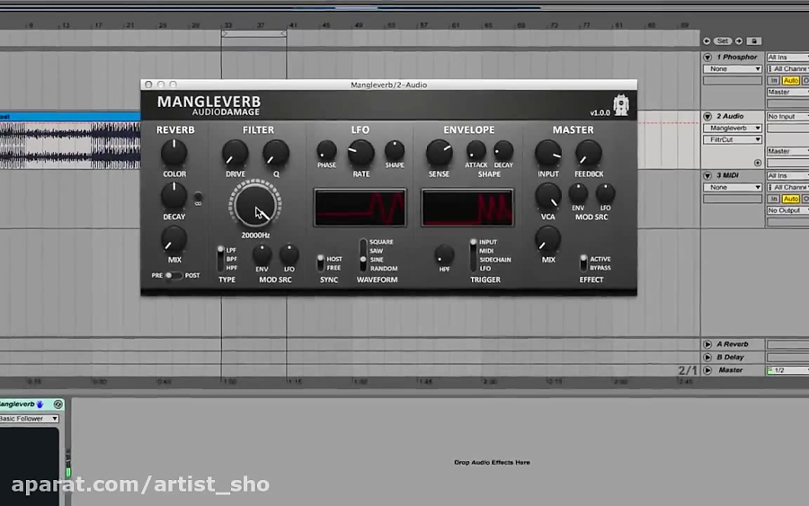
Task: Click the envelope DECAY shape knob
Action: pos(503,151)
